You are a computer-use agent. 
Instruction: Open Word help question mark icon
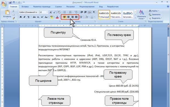tap(168, 7)
